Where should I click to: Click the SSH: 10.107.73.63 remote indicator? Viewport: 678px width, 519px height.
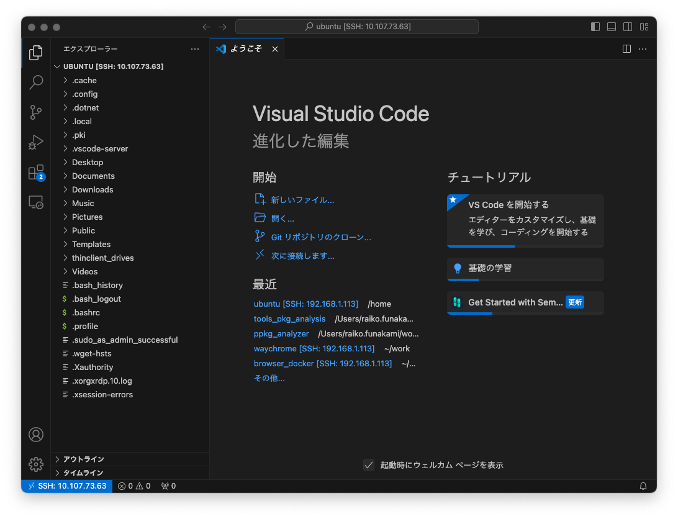click(x=67, y=486)
